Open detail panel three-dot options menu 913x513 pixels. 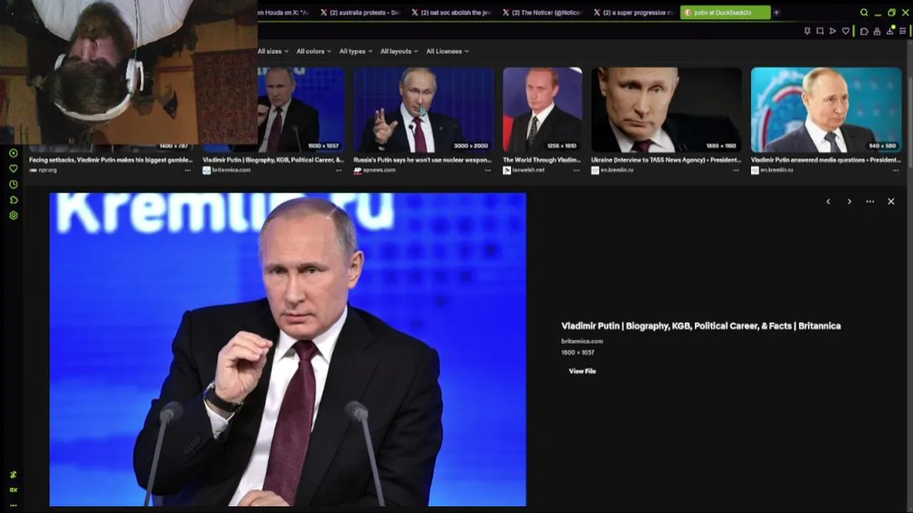point(870,202)
